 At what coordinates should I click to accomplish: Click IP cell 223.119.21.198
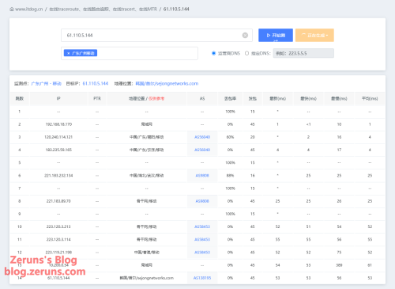pos(58,253)
